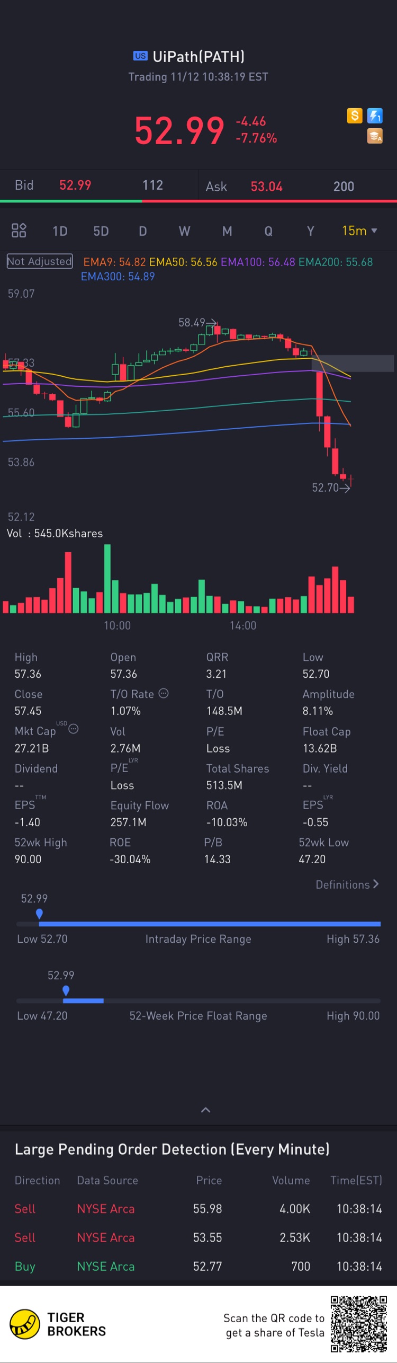The width and height of the screenshot is (397, 1363).
Task: Select the Sell order at 55.98
Action: [198, 1209]
